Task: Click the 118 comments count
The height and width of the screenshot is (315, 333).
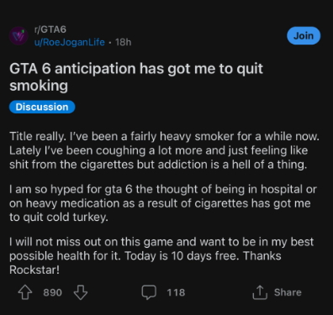Action: [176, 292]
